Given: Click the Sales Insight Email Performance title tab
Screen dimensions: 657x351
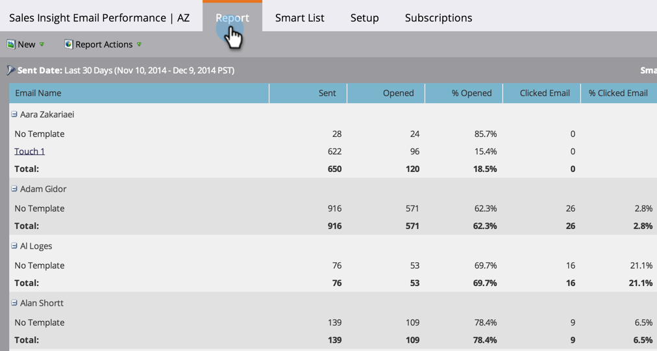Looking at the screenshot, I should tap(99, 18).
